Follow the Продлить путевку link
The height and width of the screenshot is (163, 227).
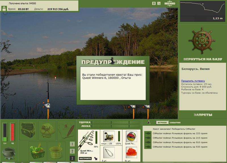[x=193, y=81]
